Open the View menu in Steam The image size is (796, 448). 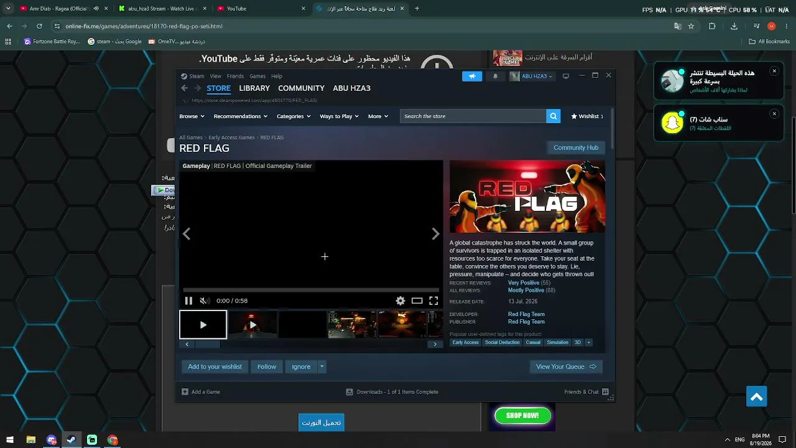click(x=215, y=76)
